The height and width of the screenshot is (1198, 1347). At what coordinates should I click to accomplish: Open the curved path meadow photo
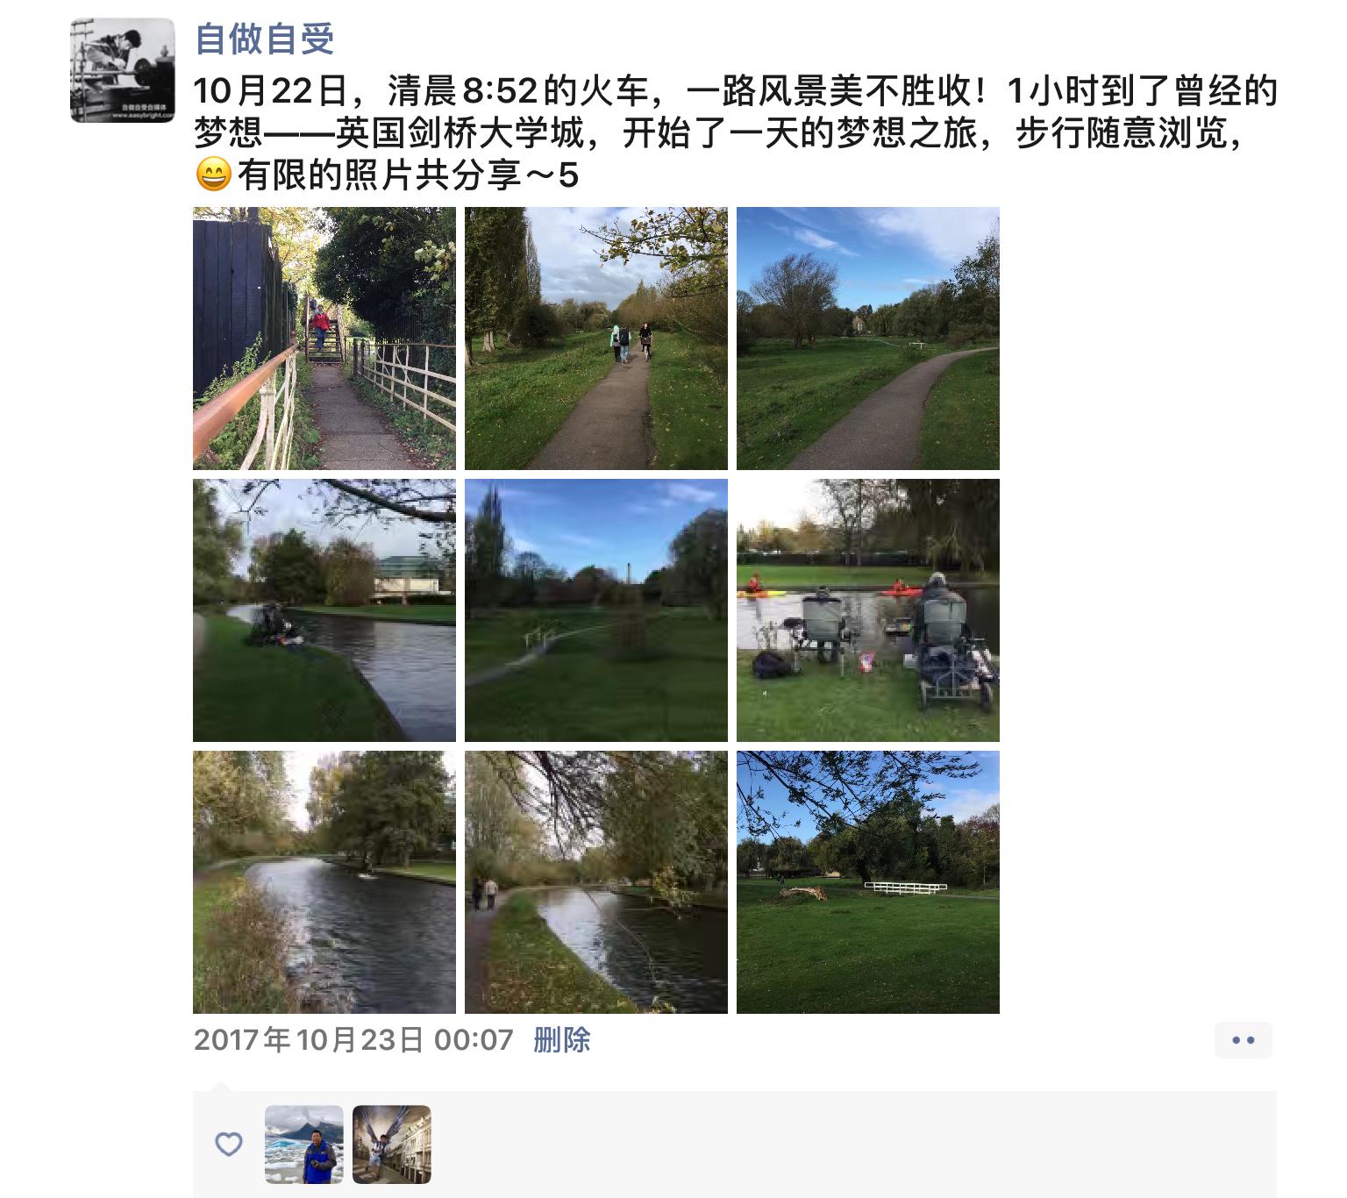868,339
